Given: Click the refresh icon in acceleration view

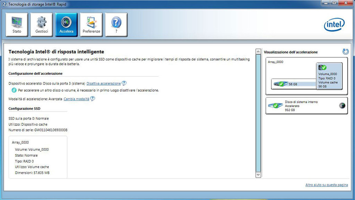Looking at the screenshot, I should [345, 52].
